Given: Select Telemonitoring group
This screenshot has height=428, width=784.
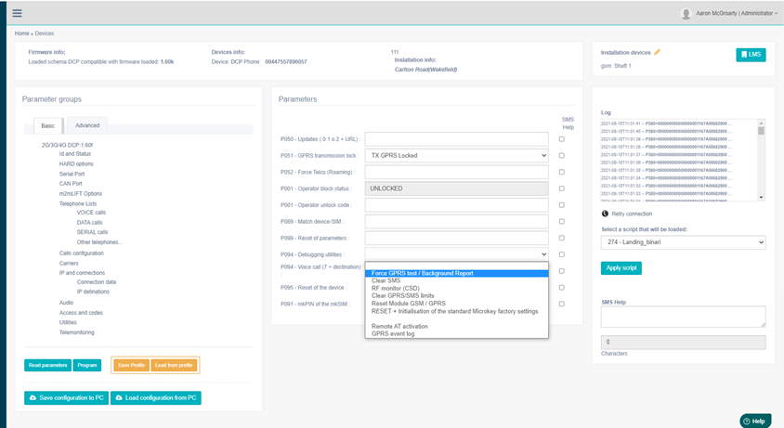Looking at the screenshot, I should (x=76, y=332).
